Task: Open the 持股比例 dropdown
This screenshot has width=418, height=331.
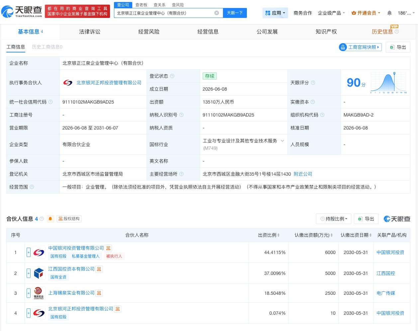Action: pos(334,219)
